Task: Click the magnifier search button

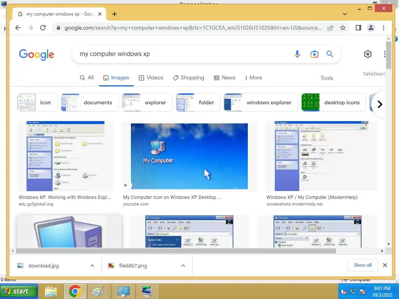Action: pos(330,54)
